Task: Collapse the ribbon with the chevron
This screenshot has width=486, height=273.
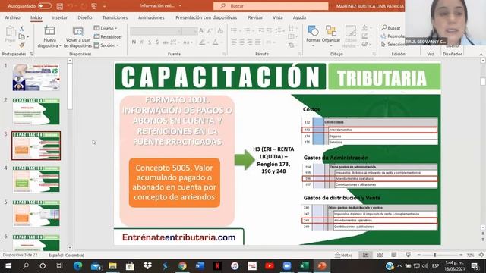Action: (481, 55)
